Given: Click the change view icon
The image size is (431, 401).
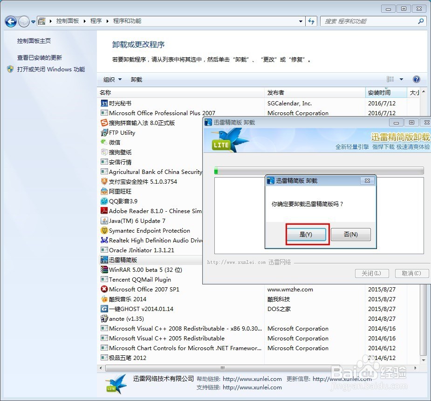Looking at the screenshot, I should point(390,79).
